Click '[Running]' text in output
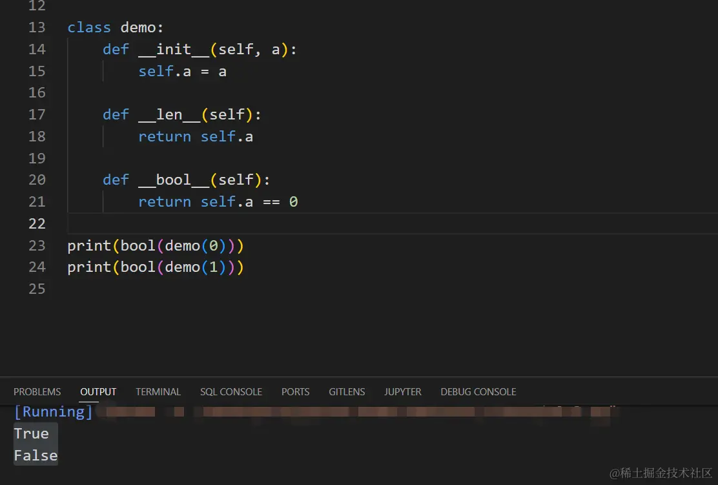Image resolution: width=718 pixels, height=485 pixels. tap(54, 412)
